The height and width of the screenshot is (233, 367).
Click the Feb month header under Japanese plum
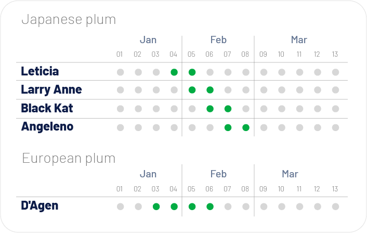tap(218, 40)
